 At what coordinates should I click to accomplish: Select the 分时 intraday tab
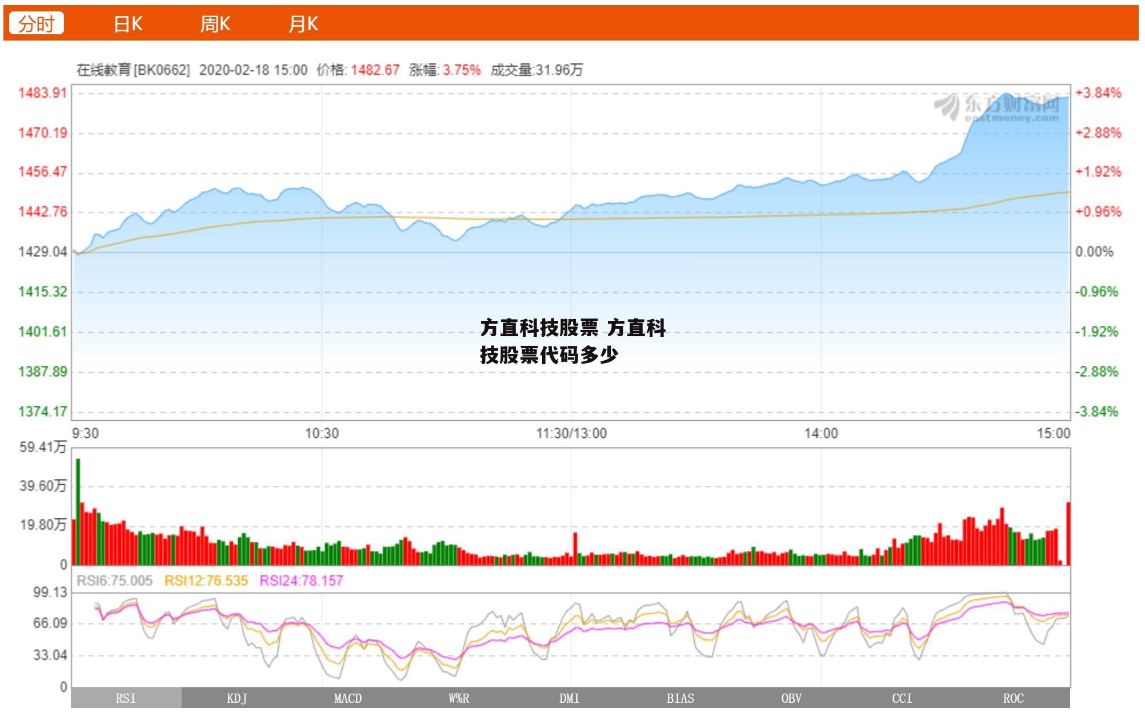click(x=36, y=24)
